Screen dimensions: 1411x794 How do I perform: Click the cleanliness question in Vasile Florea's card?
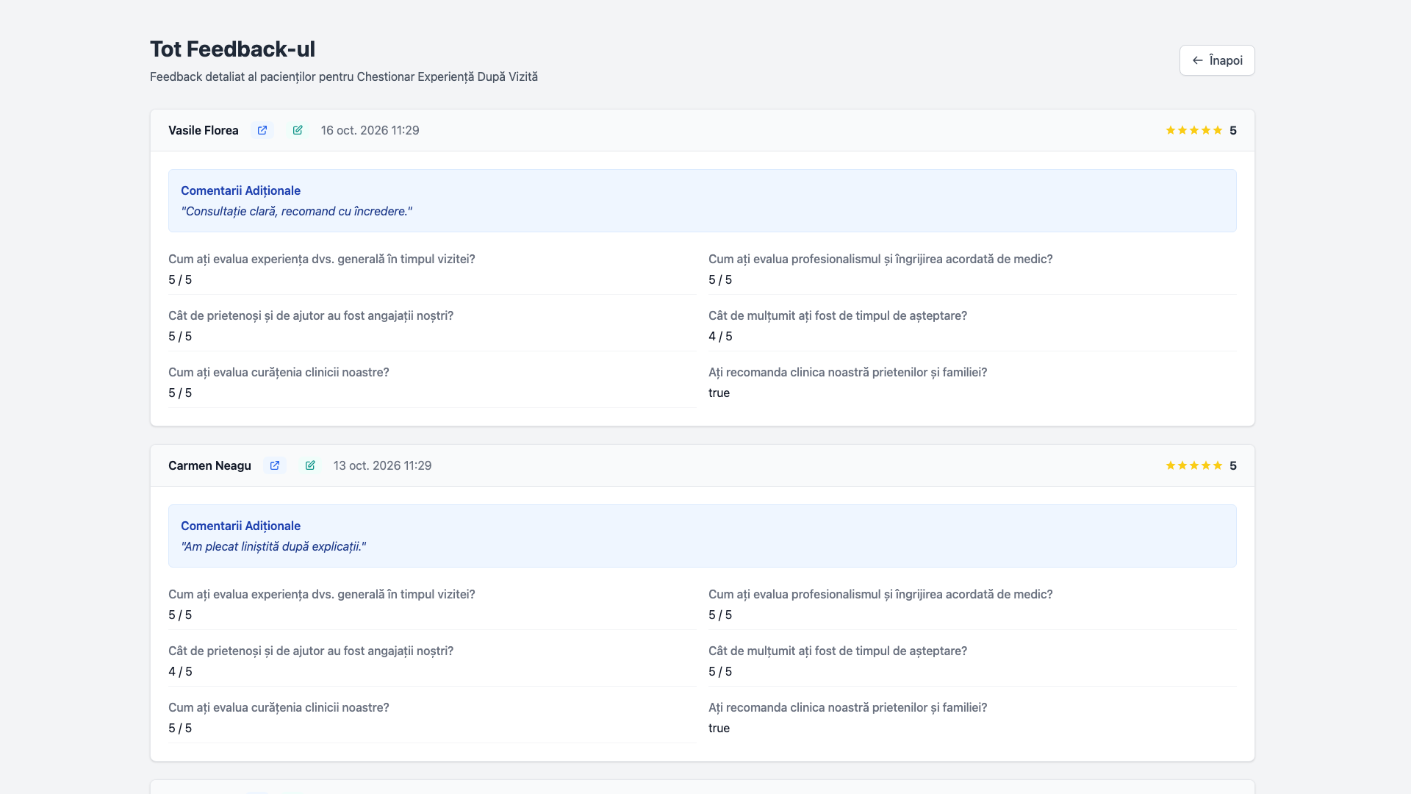pyautogui.click(x=279, y=372)
